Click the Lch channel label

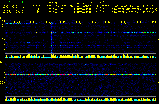[x=2, y=18]
